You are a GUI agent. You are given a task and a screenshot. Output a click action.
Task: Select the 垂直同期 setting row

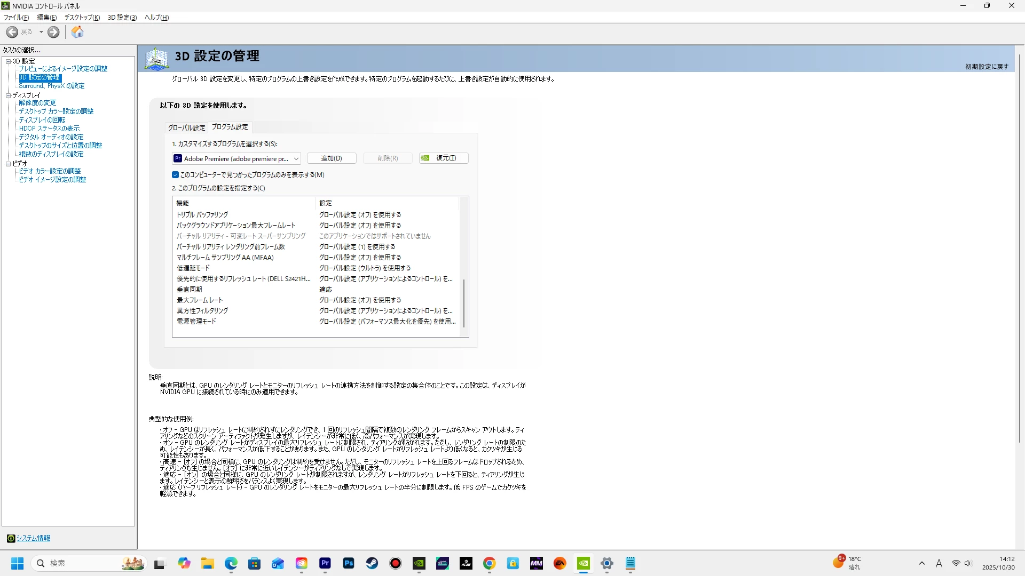click(190, 290)
